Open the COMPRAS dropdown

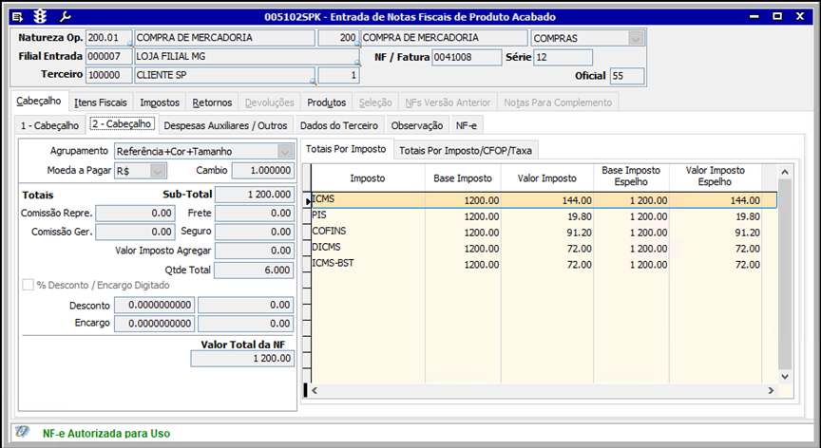click(x=635, y=38)
